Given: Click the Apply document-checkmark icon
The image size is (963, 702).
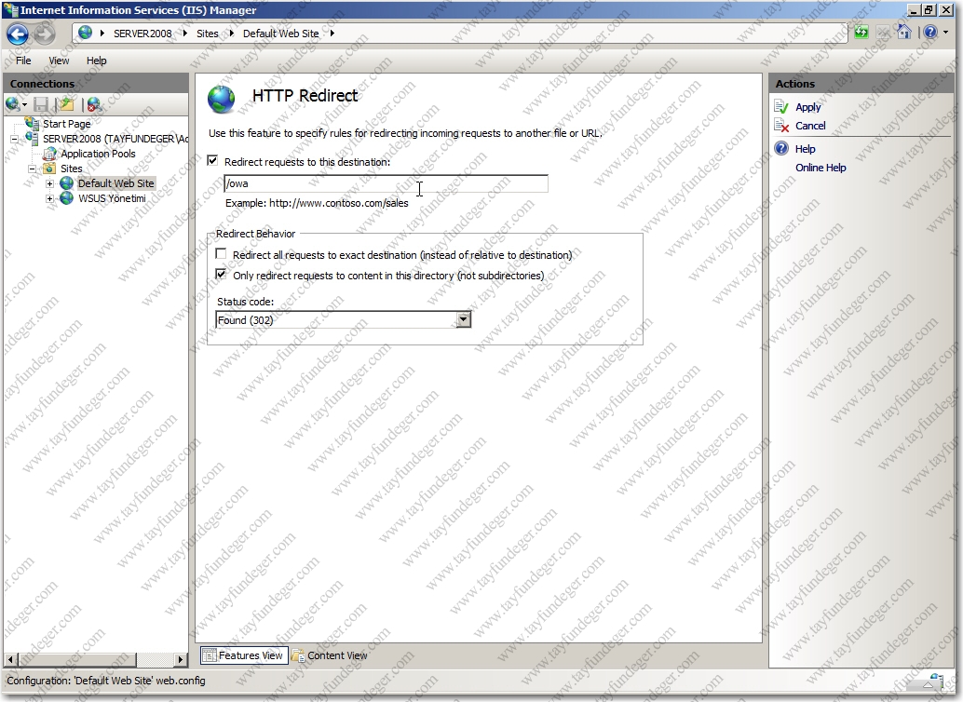Looking at the screenshot, I should point(781,107).
